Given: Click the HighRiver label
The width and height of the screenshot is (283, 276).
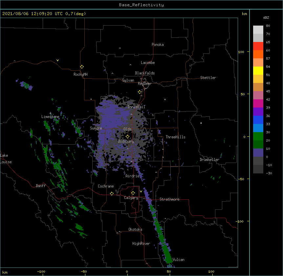Looking at the screenshot, I should [x=141, y=244].
